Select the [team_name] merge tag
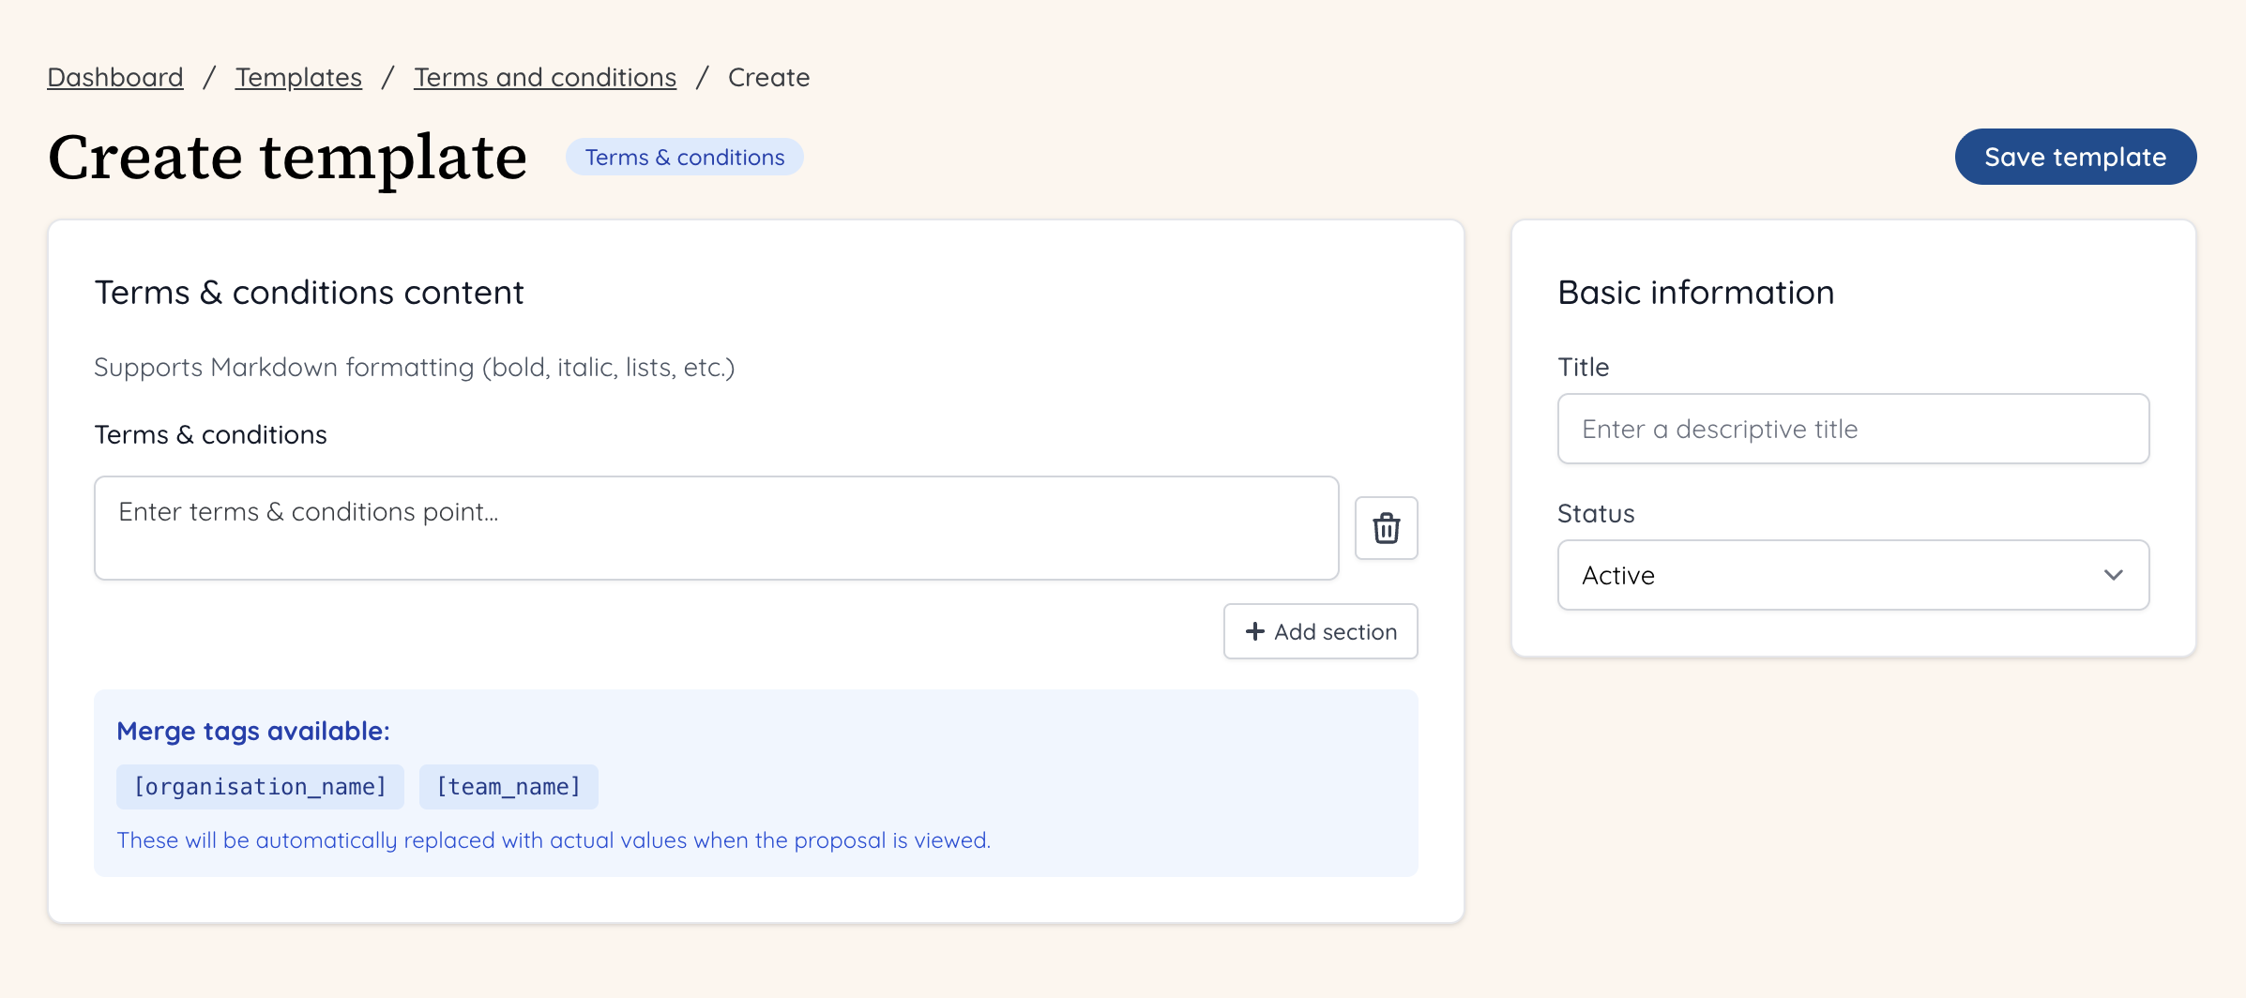The image size is (2246, 998). pyautogui.click(x=508, y=786)
